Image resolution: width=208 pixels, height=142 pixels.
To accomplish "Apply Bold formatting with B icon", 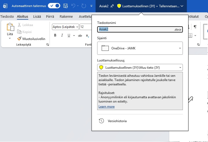I will click(x=55, y=35).
